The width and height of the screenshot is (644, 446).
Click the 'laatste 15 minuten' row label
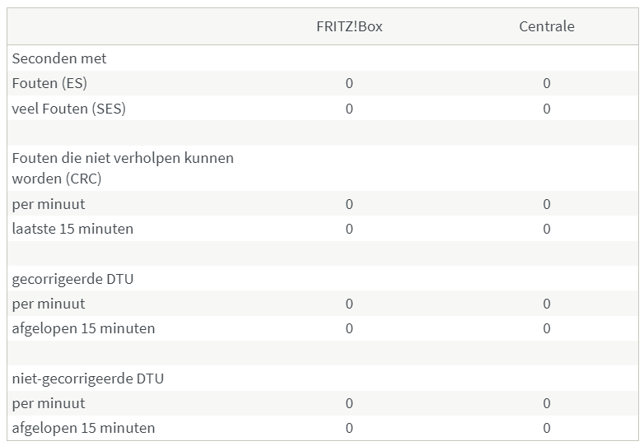(x=72, y=229)
